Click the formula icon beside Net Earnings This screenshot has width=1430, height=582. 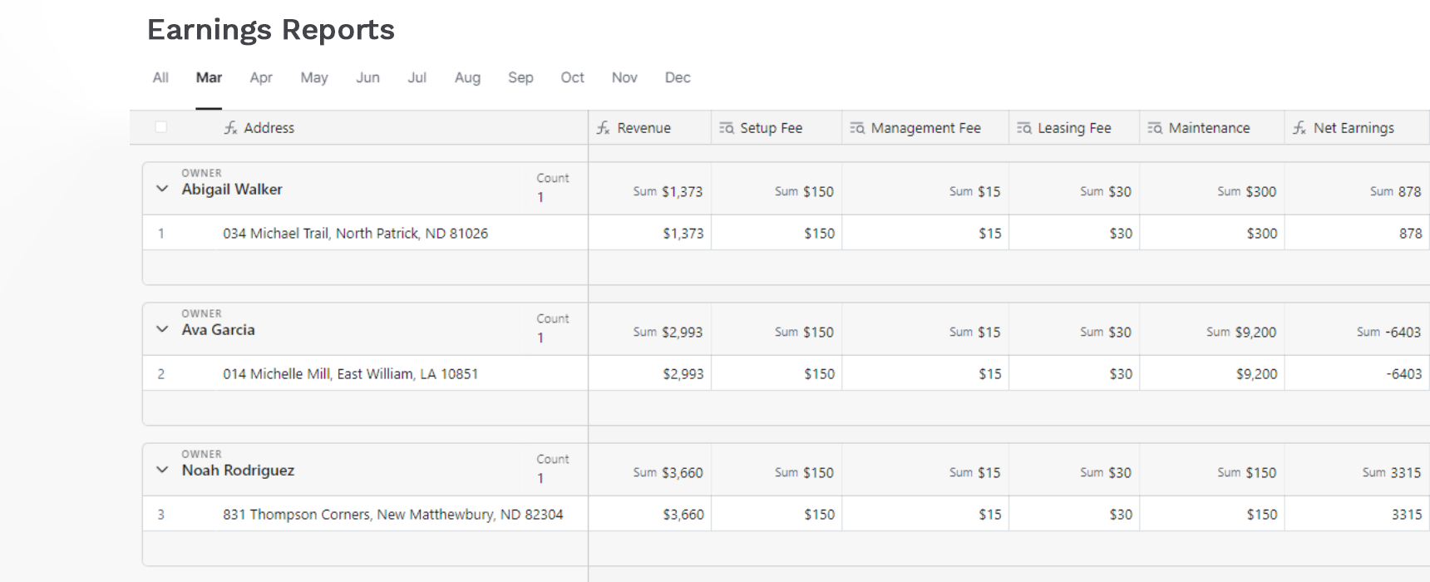tap(1299, 128)
